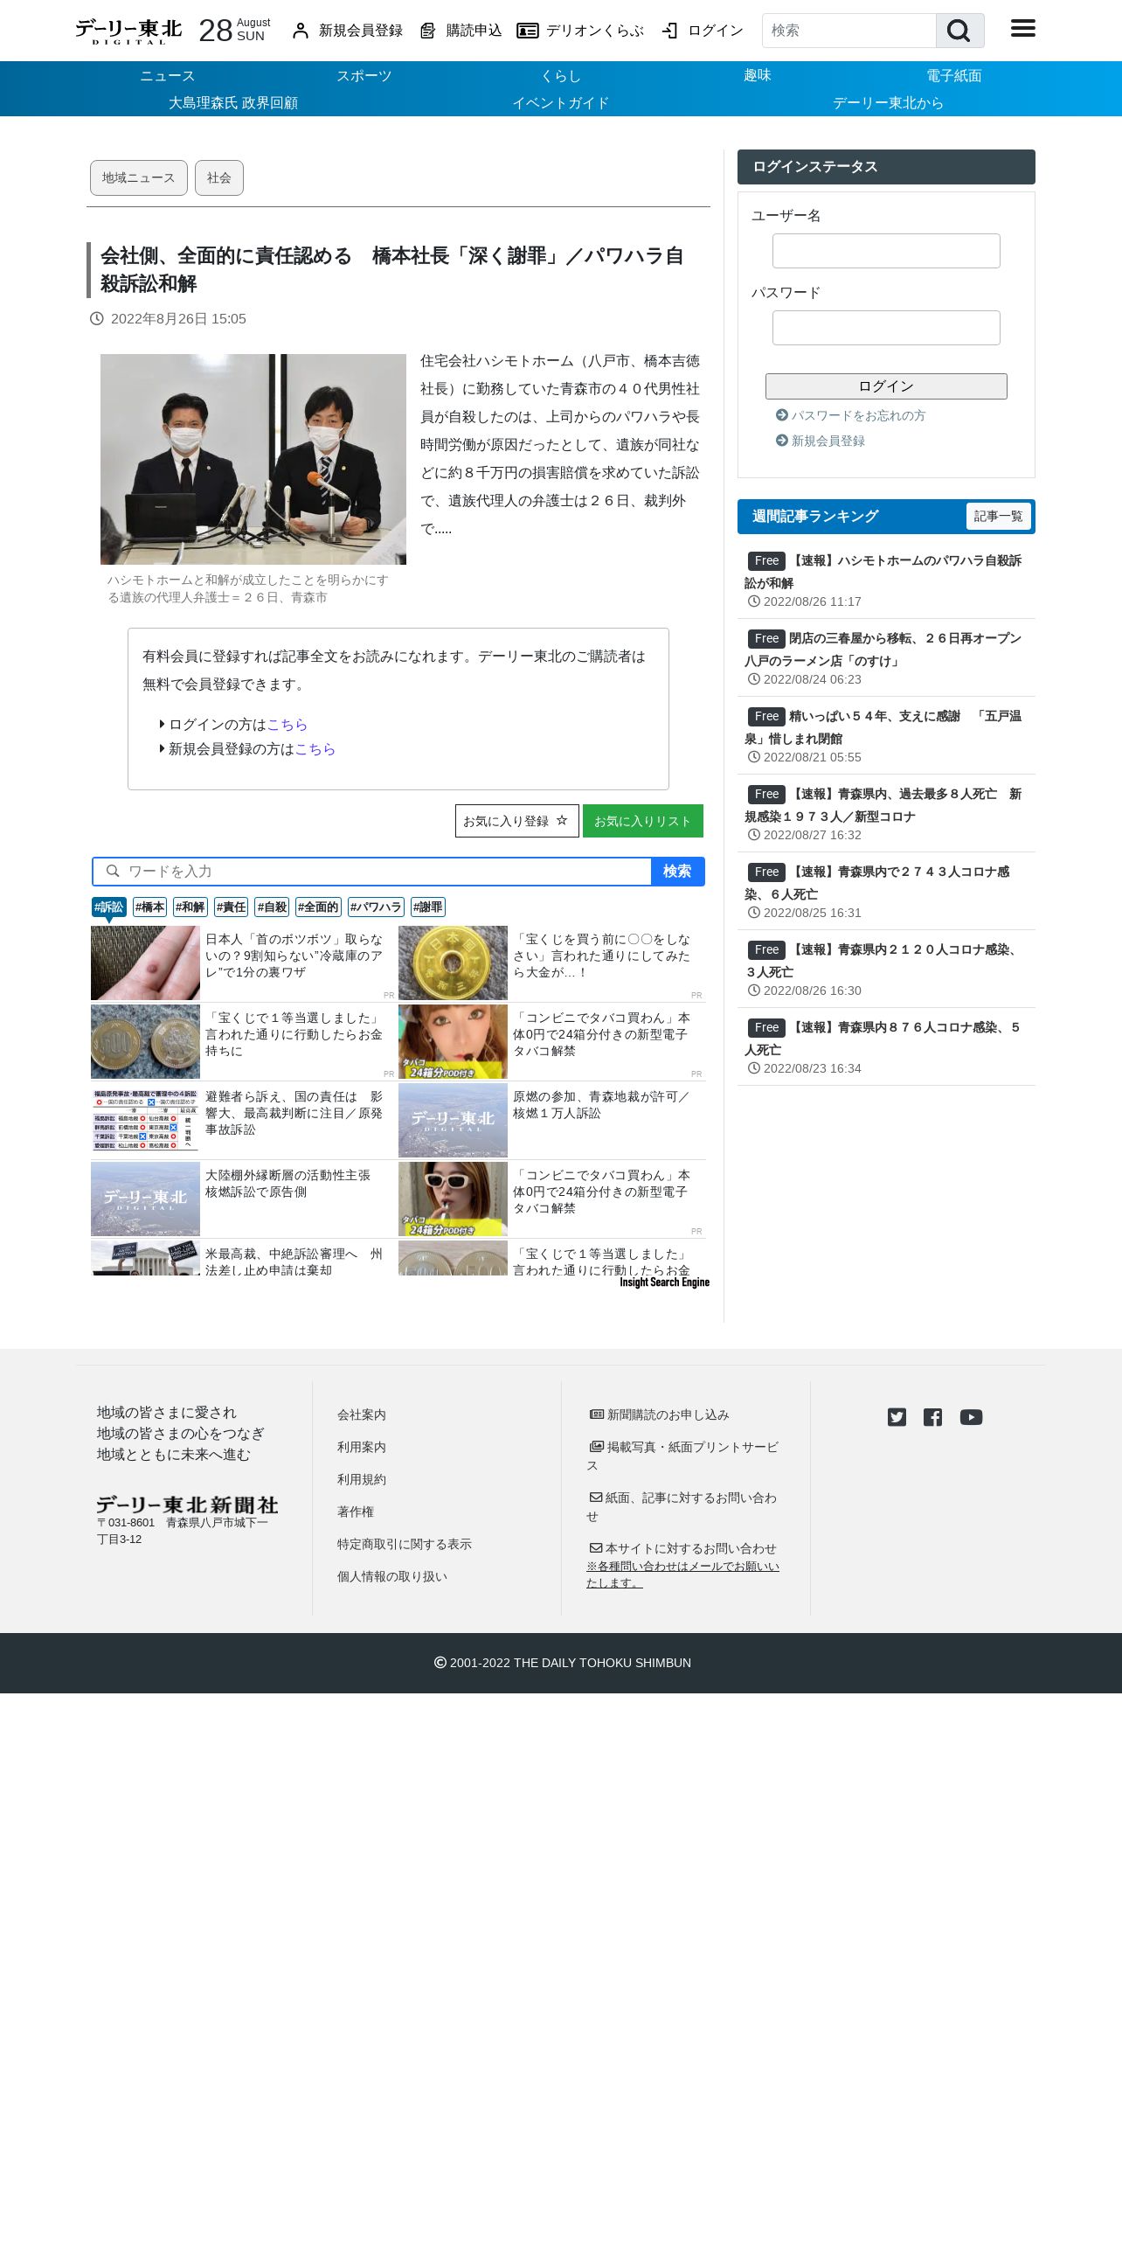
Task: Click the 記事一覧 ranking button
Action: coord(999,517)
